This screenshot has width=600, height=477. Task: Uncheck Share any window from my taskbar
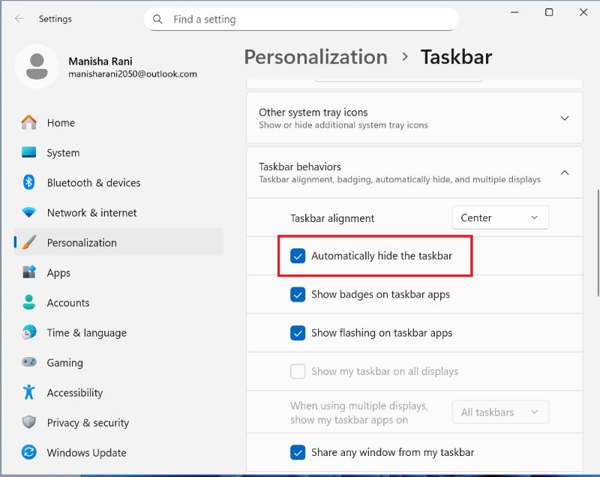point(298,452)
